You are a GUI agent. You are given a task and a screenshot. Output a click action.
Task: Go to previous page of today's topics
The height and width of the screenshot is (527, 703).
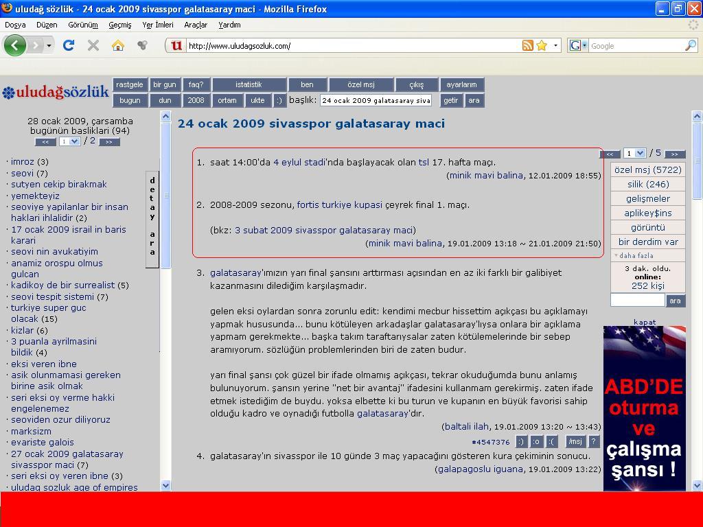45,141
